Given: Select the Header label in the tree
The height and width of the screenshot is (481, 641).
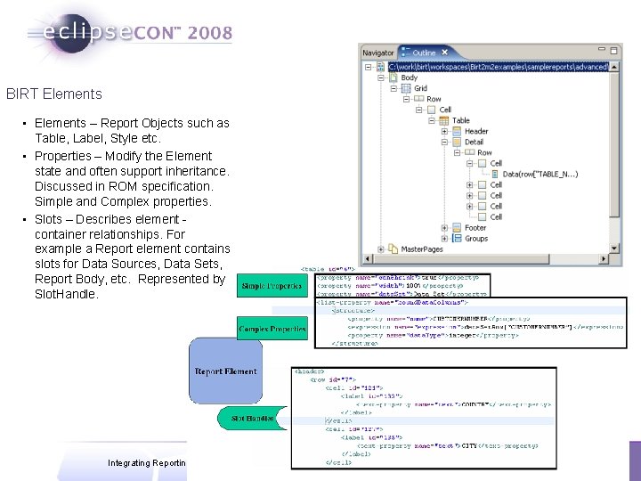Looking at the screenshot, I should click(476, 131).
